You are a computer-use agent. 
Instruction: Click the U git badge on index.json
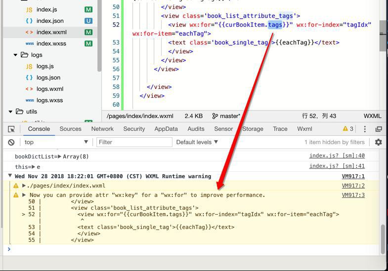pos(88,21)
